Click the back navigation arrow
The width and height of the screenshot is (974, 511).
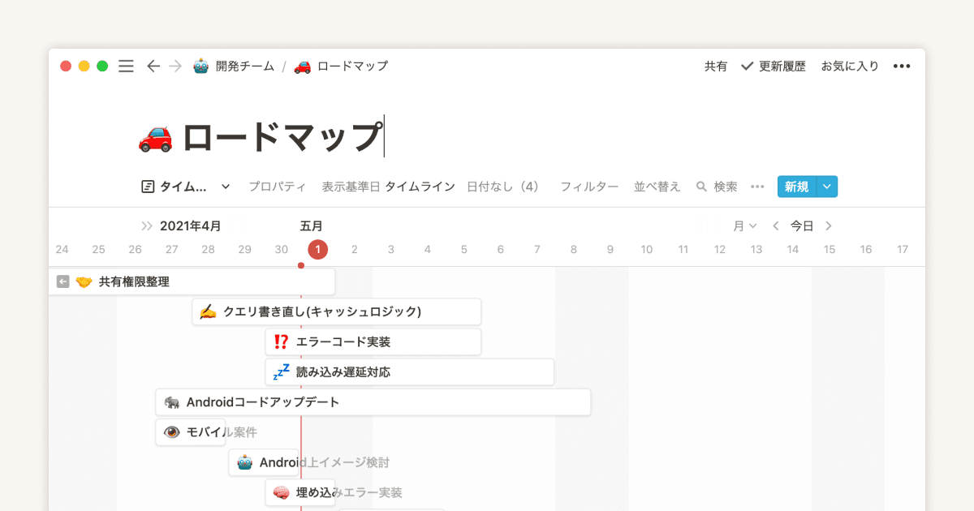[153, 66]
